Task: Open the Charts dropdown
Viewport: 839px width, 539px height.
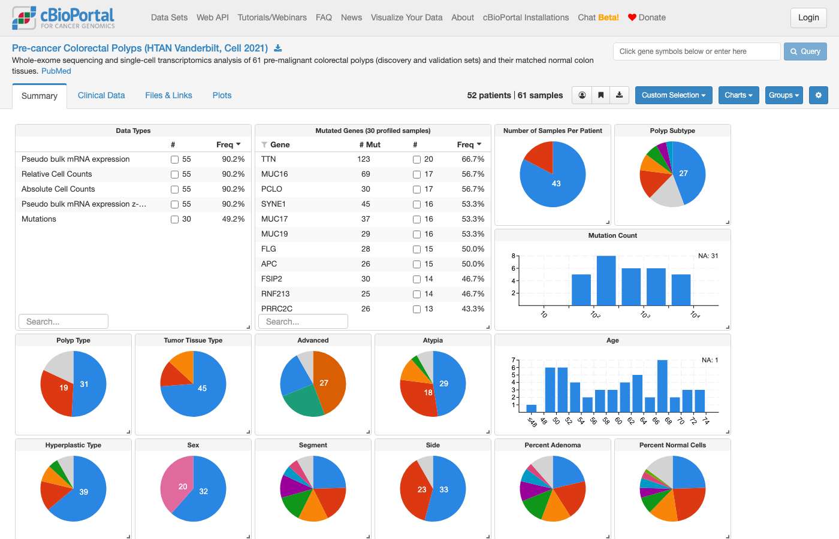Action: pos(739,95)
